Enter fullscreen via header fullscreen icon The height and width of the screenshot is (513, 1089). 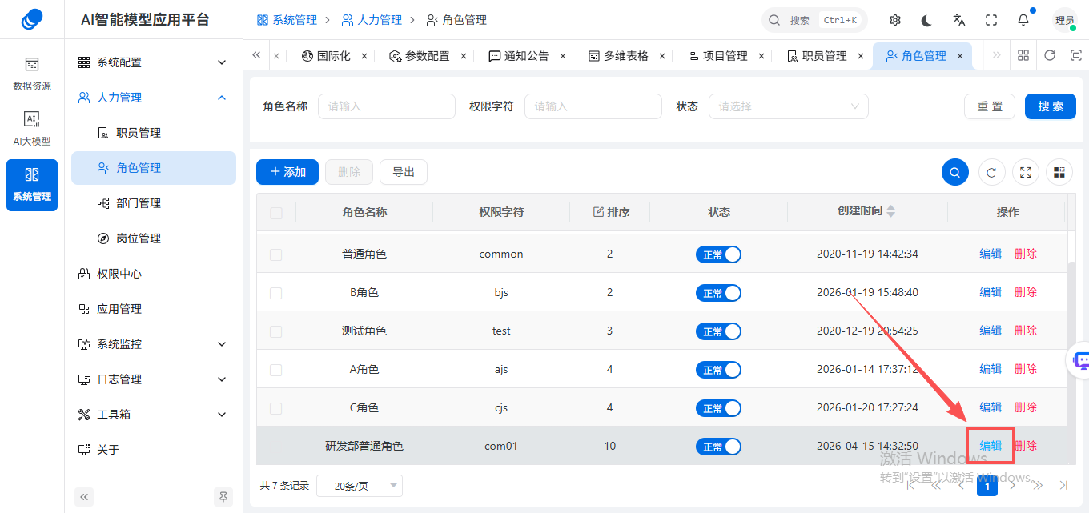(991, 20)
